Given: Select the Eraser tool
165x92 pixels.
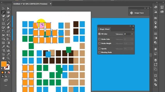Looking at the screenshot, I should (8, 27).
